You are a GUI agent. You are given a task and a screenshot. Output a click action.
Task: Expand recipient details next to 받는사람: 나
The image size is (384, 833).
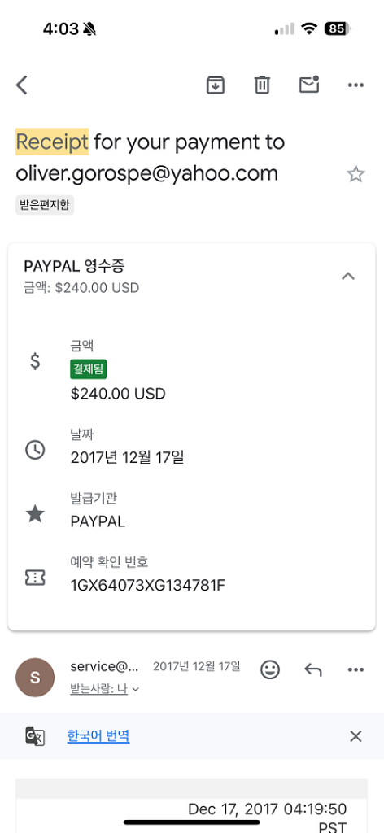pos(135,690)
